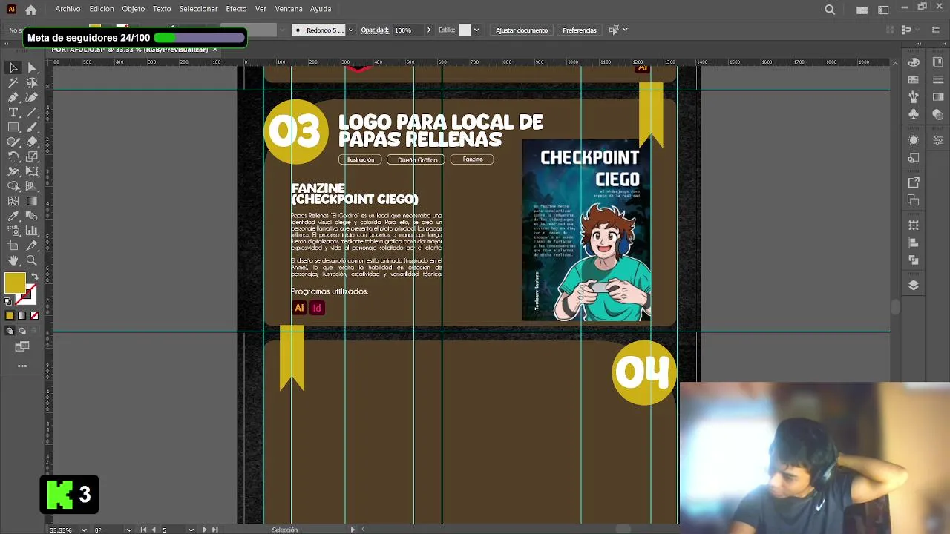This screenshot has height=534, width=950.
Task: Select the Selection tool (black arrow)
Action: click(13, 67)
